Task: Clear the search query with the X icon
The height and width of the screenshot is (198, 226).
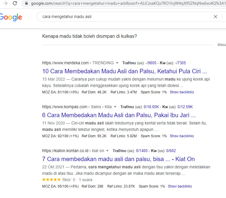Action: click(x=216, y=17)
